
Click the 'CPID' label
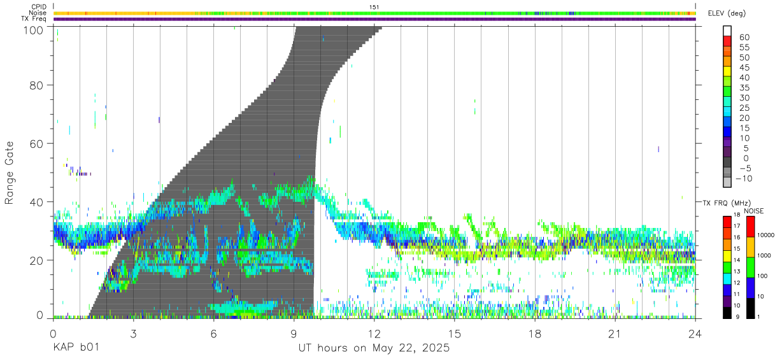[39, 6]
